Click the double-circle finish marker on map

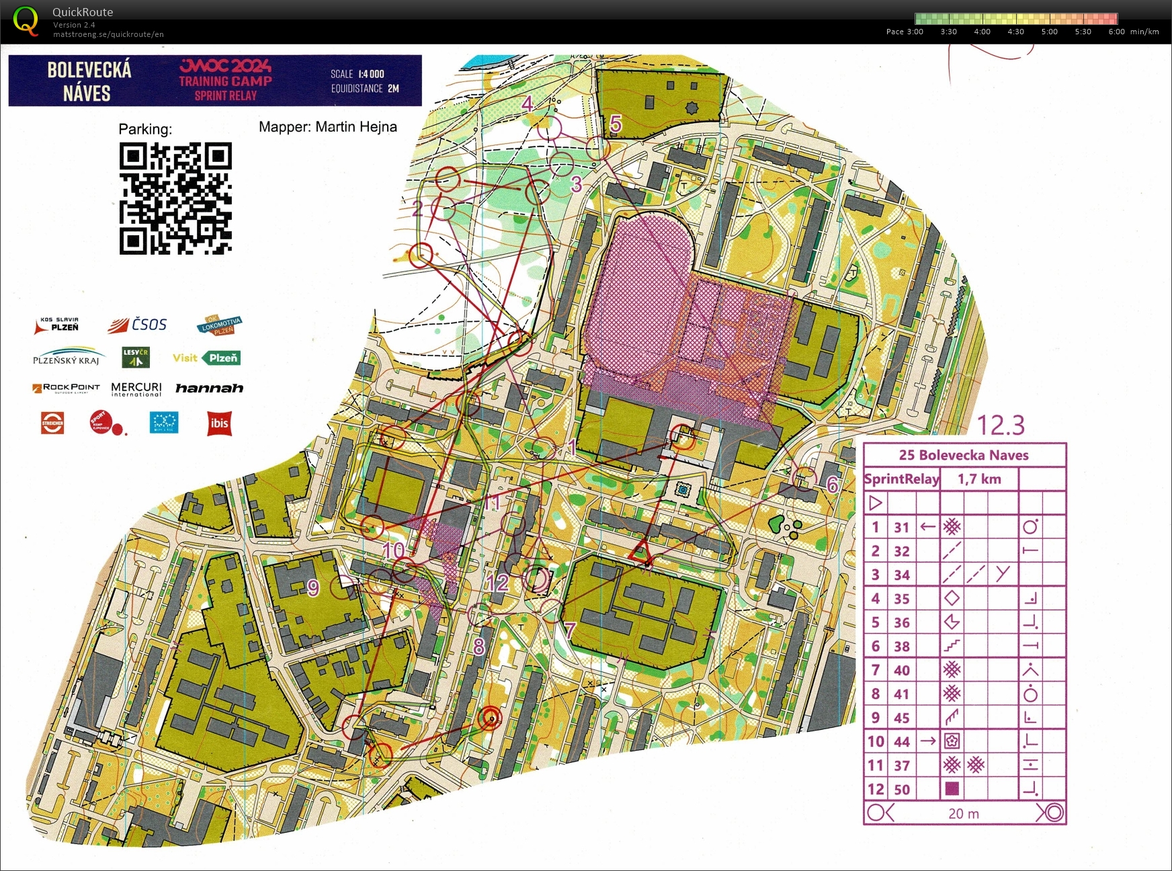coord(491,719)
